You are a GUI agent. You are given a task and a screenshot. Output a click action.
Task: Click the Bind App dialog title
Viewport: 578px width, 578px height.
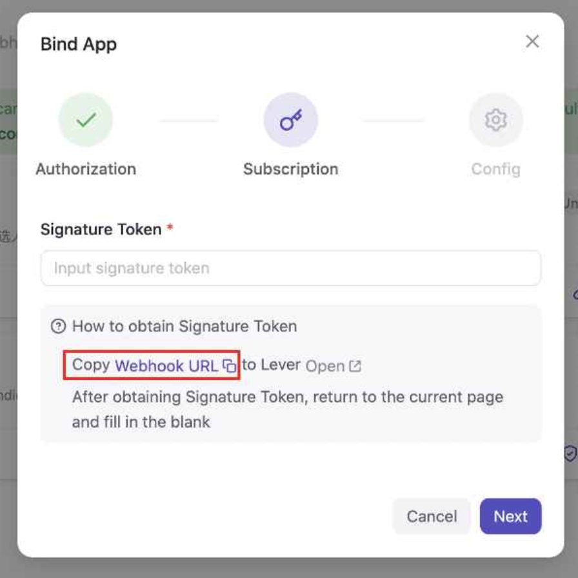(79, 45)
